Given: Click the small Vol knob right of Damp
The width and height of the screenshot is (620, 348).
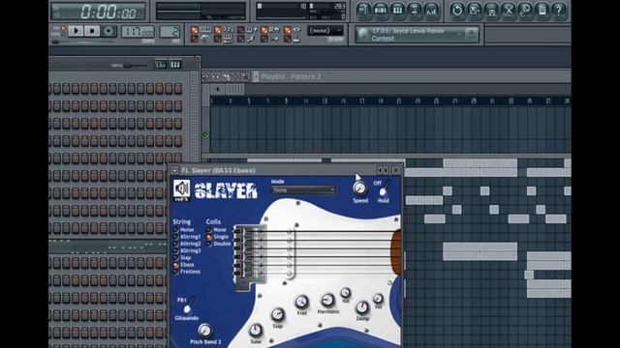Looking at the screenshot, I should (x=378, y=299).
